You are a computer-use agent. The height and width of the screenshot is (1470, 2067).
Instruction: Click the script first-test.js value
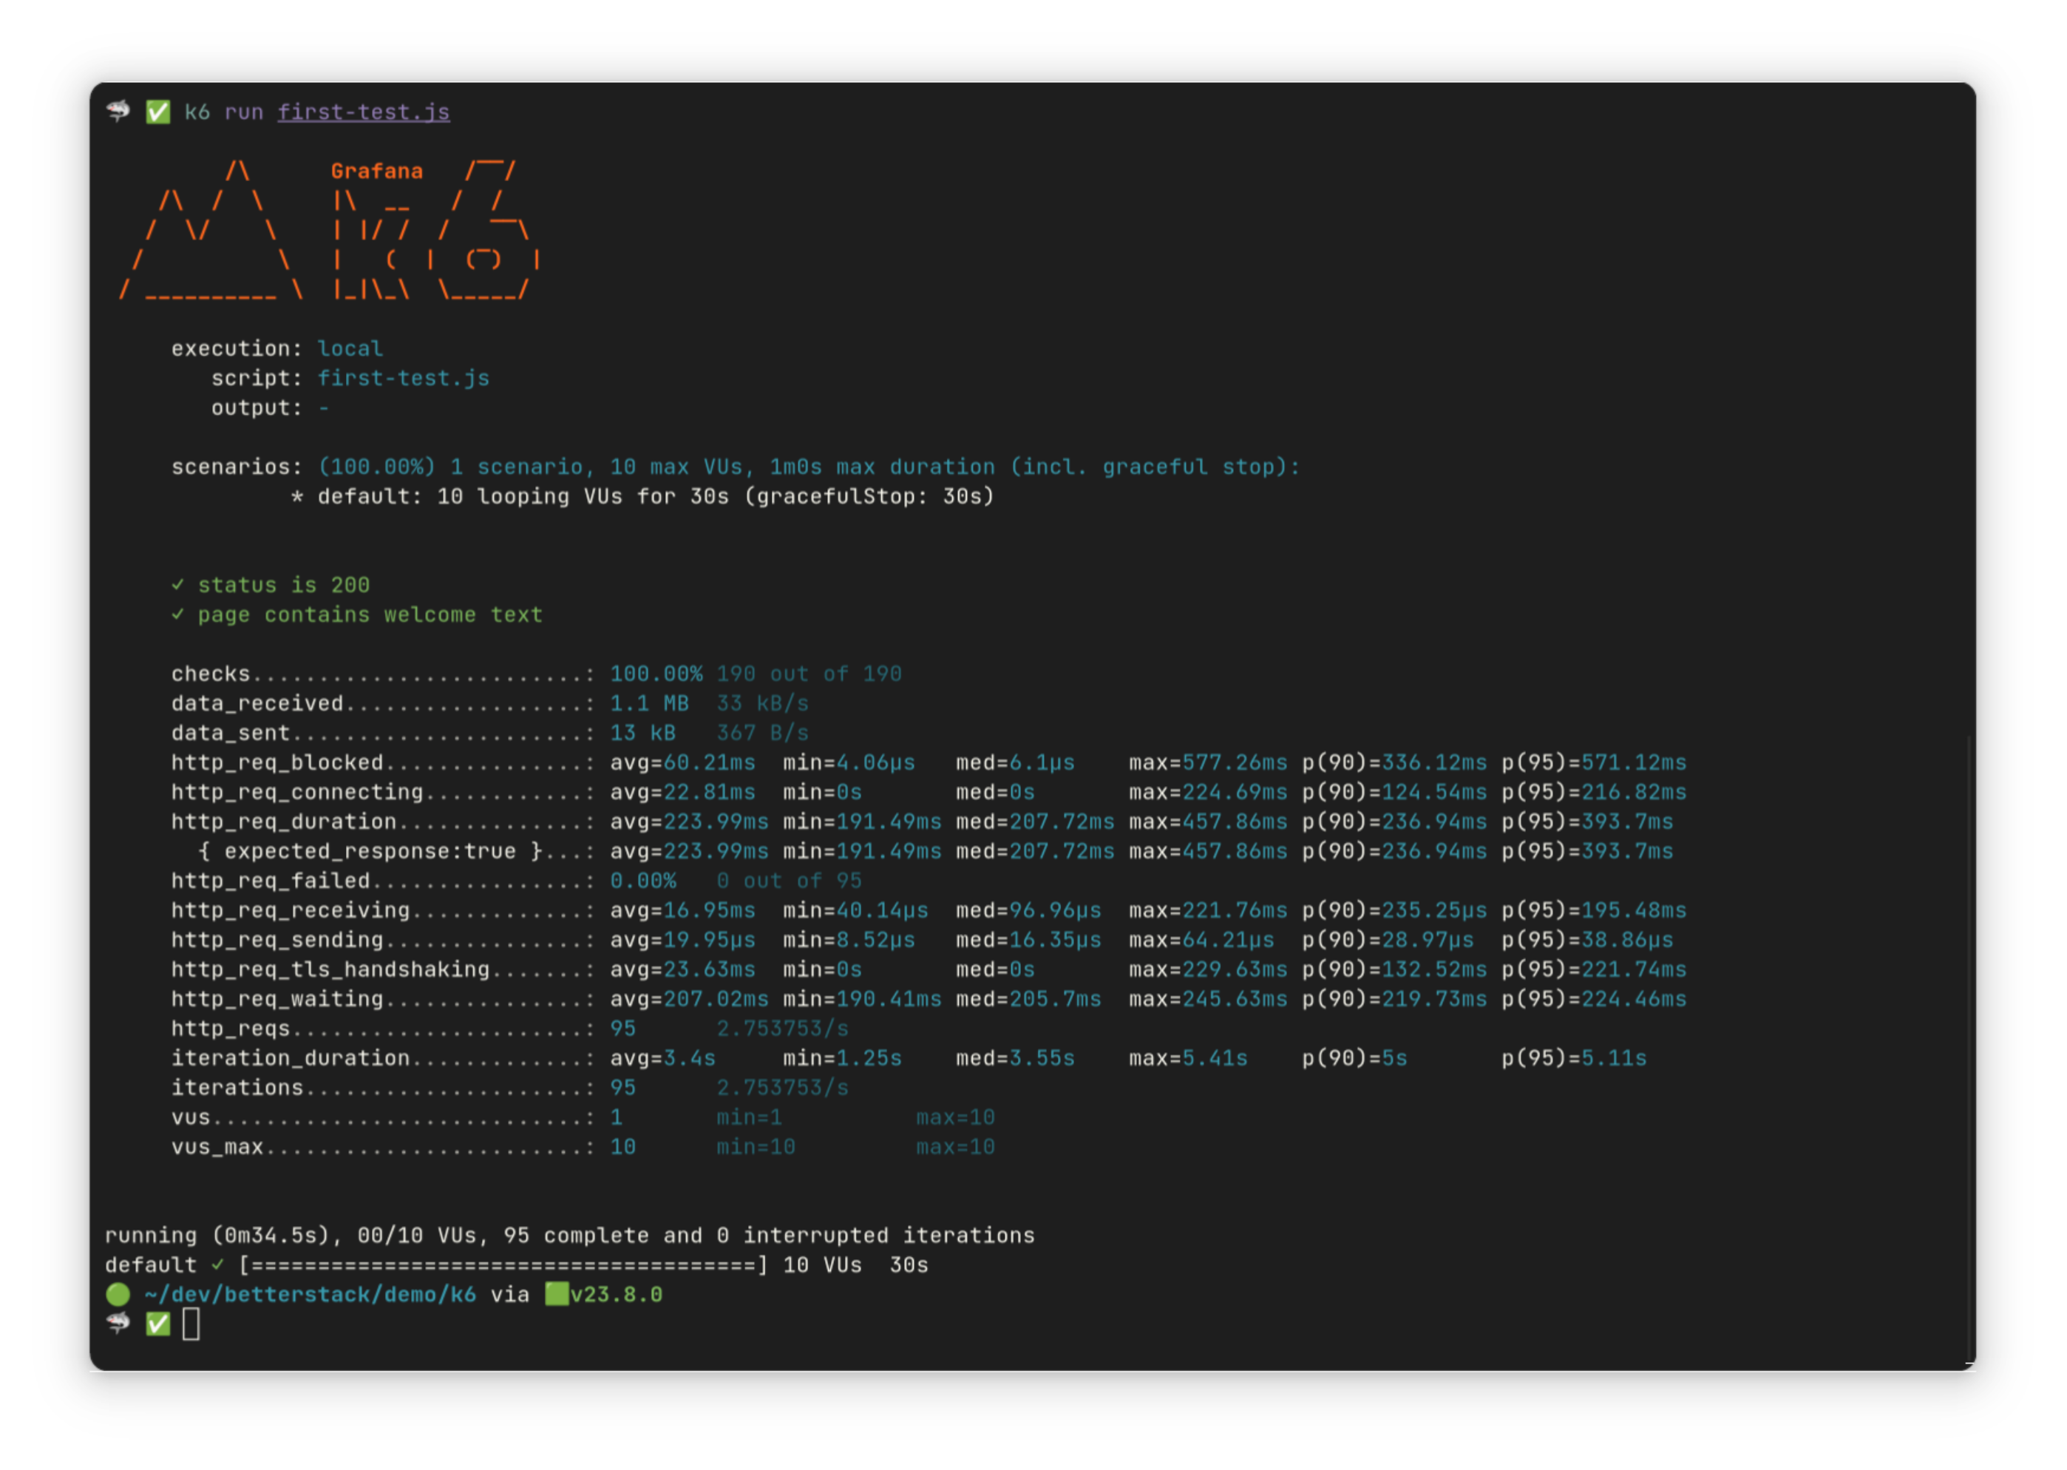pyautogui.click(x=403, y=379)
